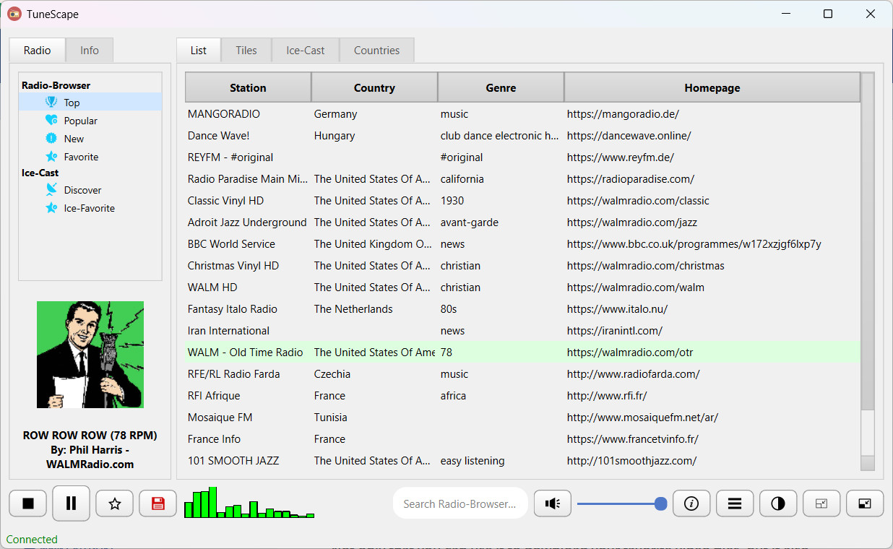The height and width of the screenshot is (549, 893).
Task: Toggle the dark/light contrast theme
Action: coord(778,503)
